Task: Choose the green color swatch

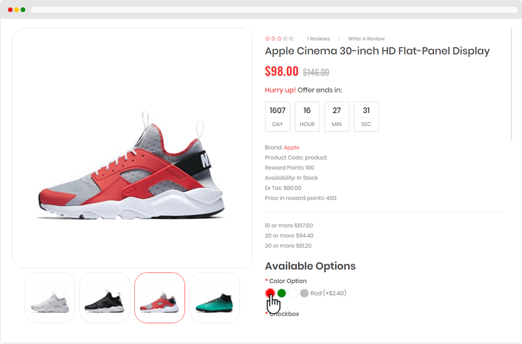Action: coord(282,293)
